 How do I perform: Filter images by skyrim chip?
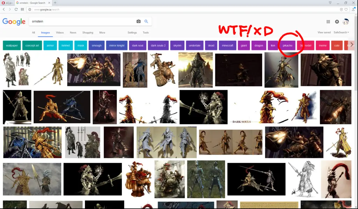click(177, 46)
